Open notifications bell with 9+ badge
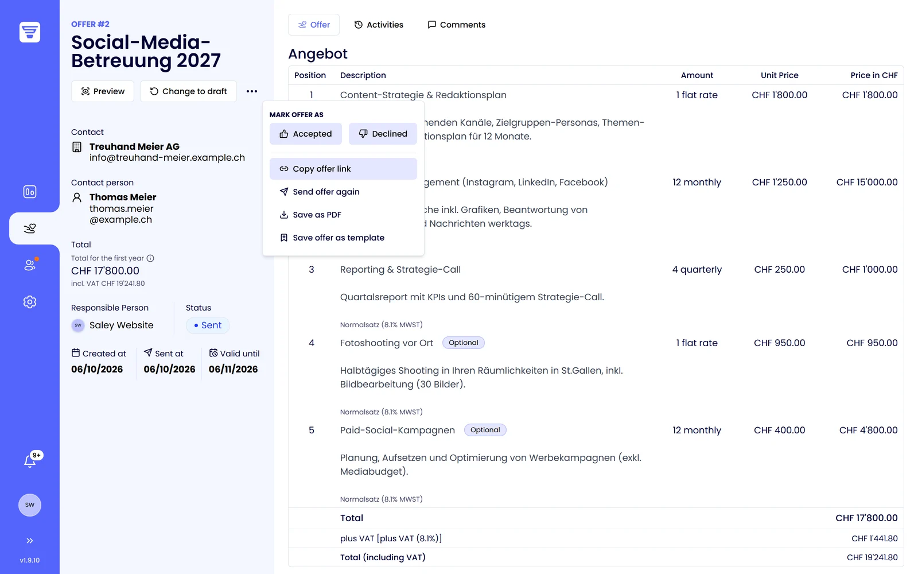The image size is (918, 574). point(30,460)
